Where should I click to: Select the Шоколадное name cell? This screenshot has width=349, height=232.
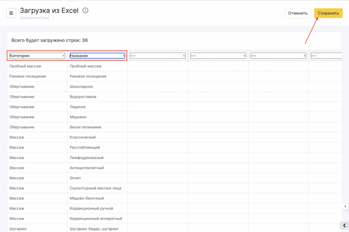81,87
